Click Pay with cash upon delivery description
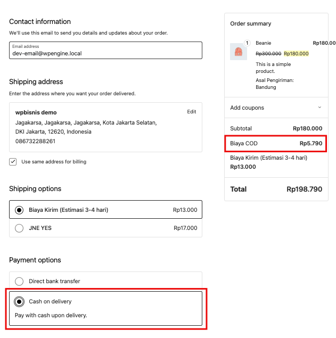 pyautogui.click(x=51, y=315)
